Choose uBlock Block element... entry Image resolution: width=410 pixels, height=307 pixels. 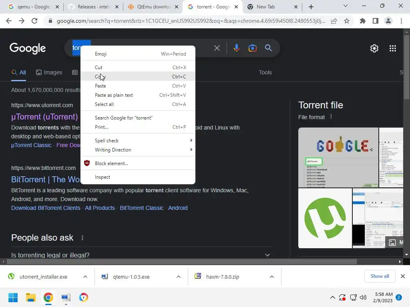click(138, 163)
